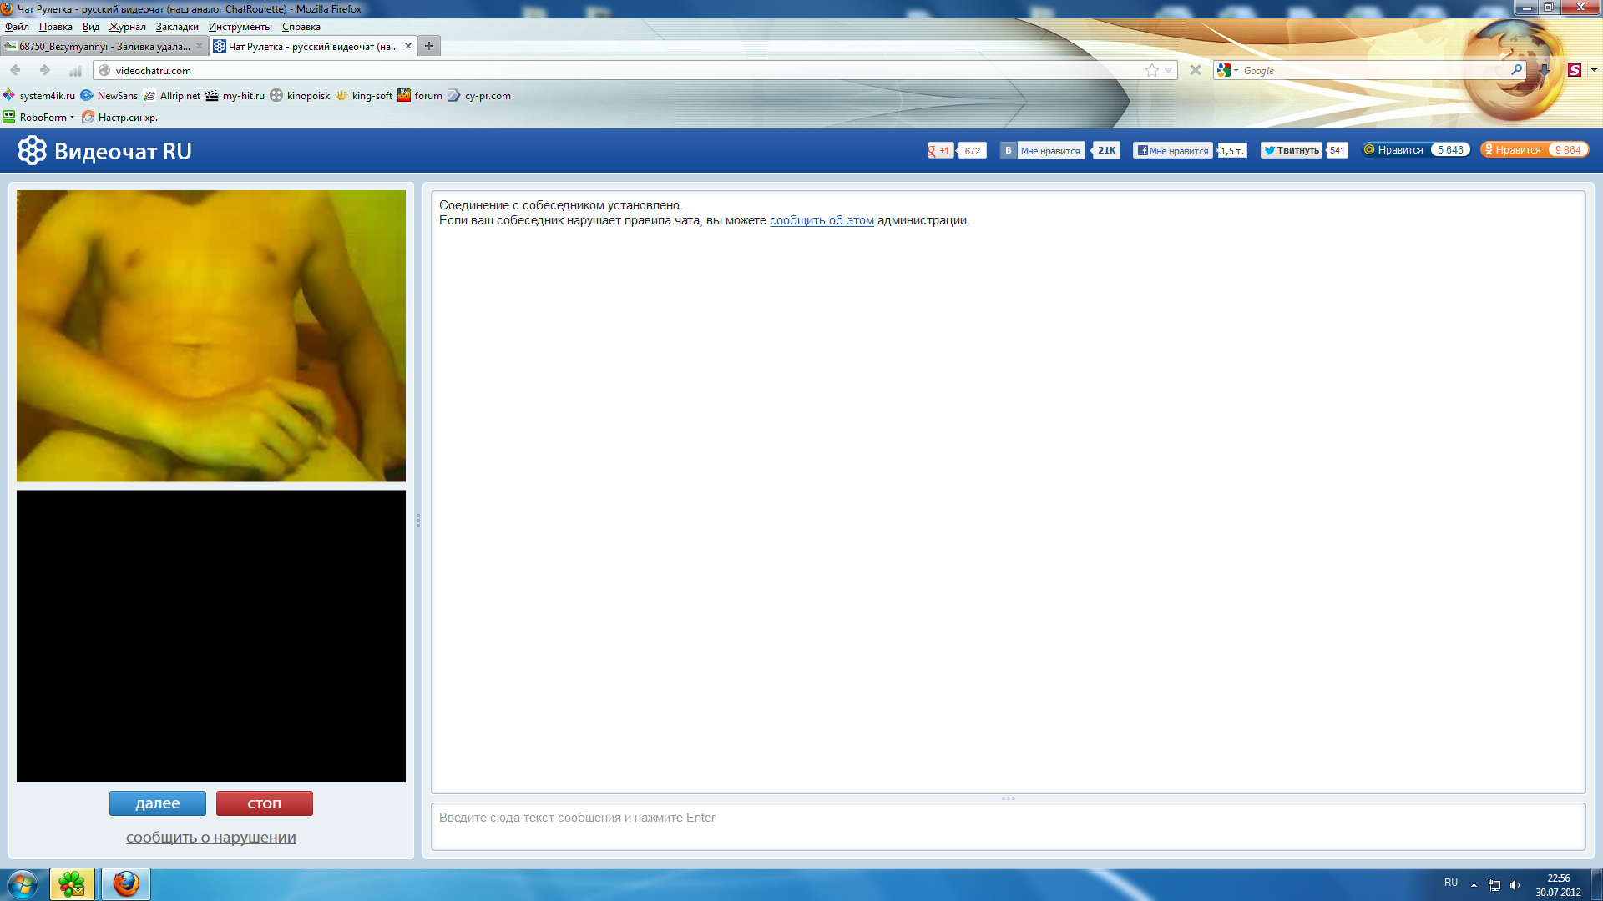Open the new tab plus button
Viewport: 1603px width, 901px height.
[428, 46]
